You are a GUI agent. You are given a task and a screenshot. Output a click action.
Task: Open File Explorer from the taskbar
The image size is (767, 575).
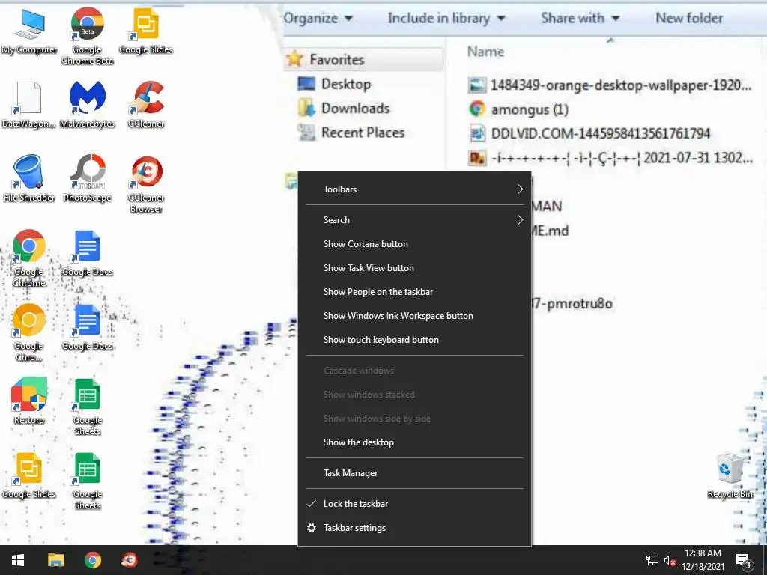click(55, 560)
